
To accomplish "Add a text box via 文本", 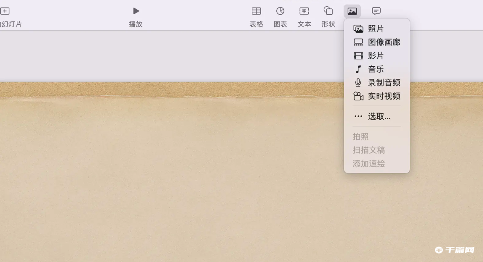I will [x=304, y=11].
